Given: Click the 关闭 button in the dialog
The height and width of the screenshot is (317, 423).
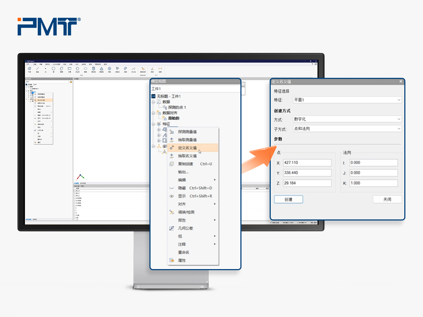Looking at the screenshot, I should [387, 199].
